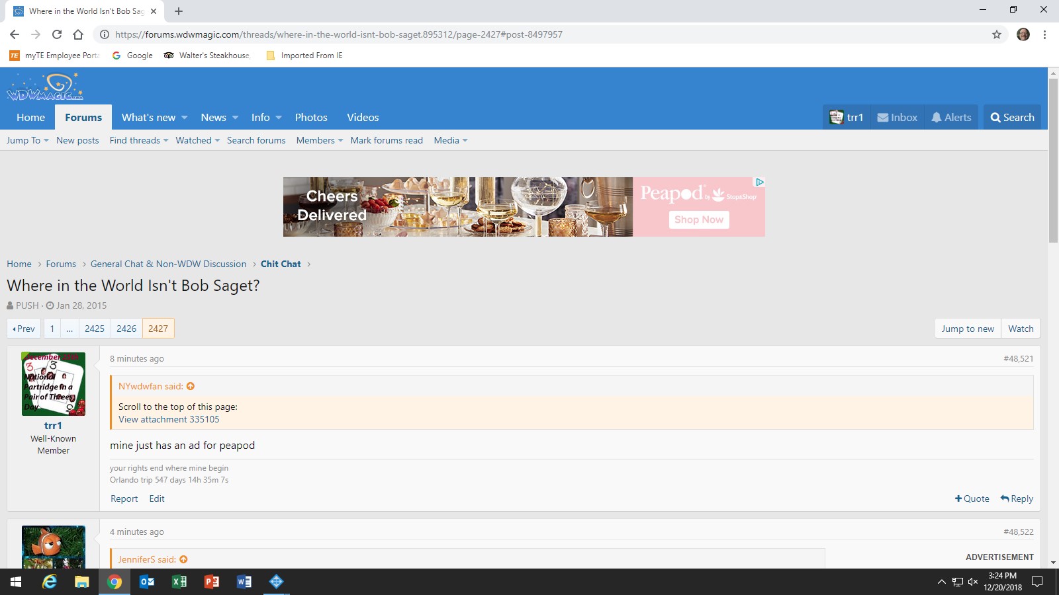
Task: Click the browser address bar URL
Action: pyautogui.click(x=338, y=34)
